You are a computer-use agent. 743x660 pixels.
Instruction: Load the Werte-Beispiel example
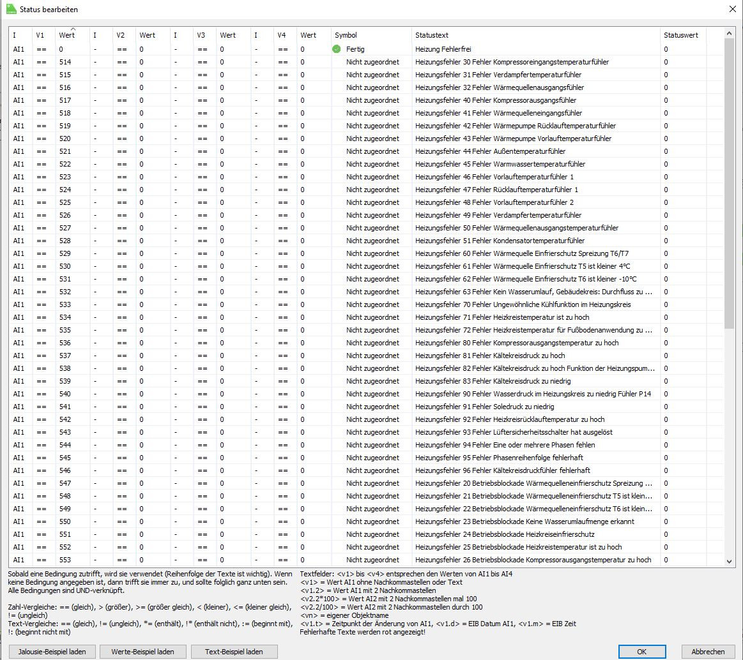(x=143, y=651)
